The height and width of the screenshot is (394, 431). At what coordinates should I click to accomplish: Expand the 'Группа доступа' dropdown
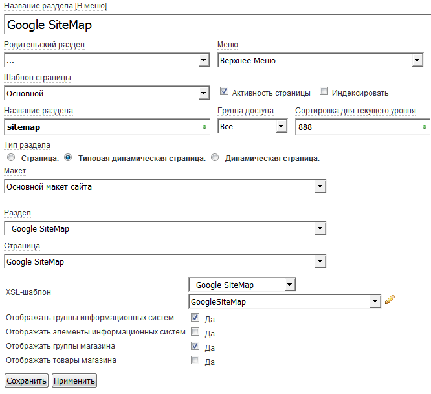pos(252,127)
